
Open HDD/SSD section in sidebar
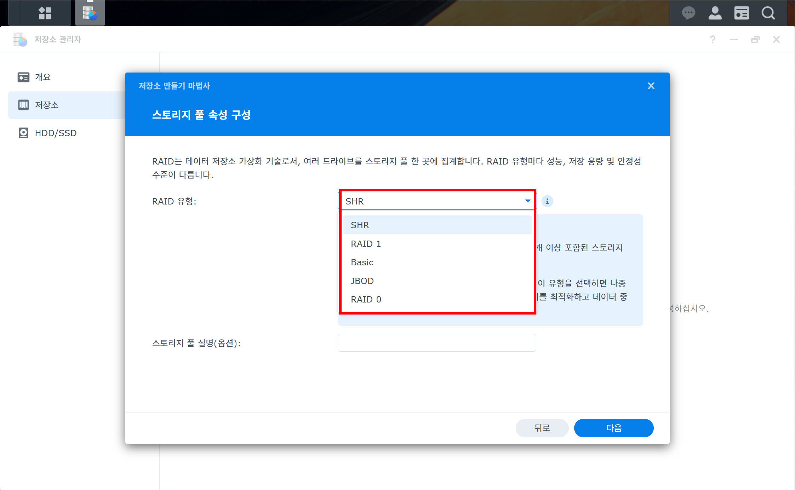tap(56, 133)
